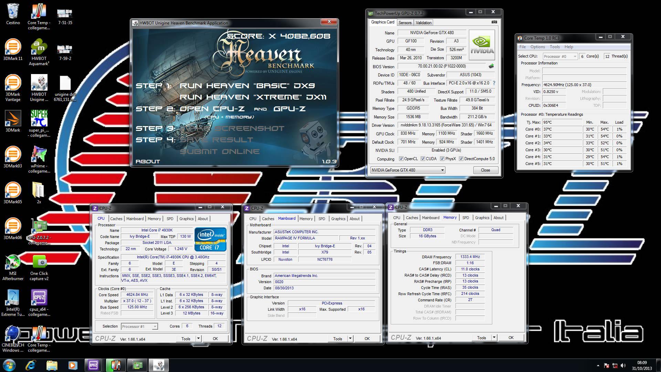The height and width of the screenshot is (372, 661).
Task: Toggle DirectCompute 5.0 checkbox in GPU-Z
Action: 461,159
